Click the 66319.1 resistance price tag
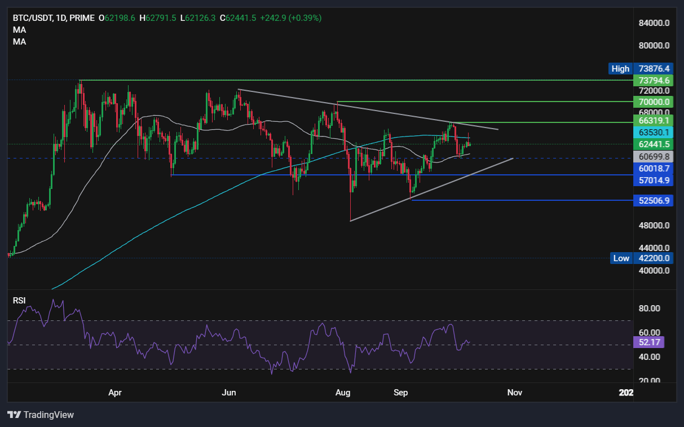Viewport: 684px width, 427px height. click(654, 121)
